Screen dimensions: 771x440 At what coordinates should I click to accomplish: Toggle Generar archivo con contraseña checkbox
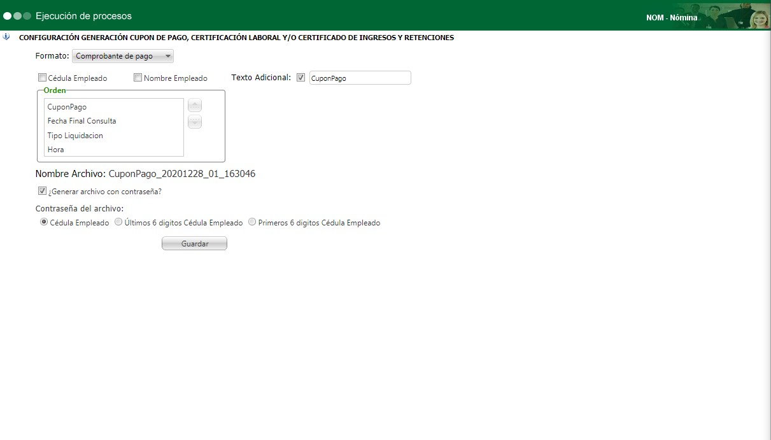(43, 190)
